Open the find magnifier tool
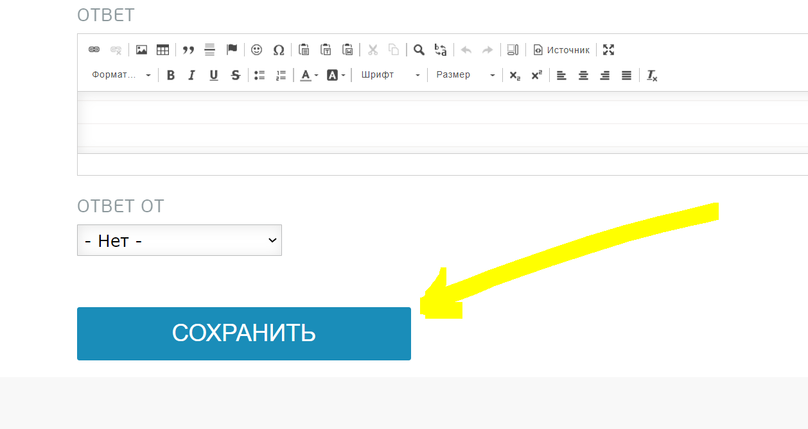This screenshot has height=429, width=808. [x=419, y=50]
